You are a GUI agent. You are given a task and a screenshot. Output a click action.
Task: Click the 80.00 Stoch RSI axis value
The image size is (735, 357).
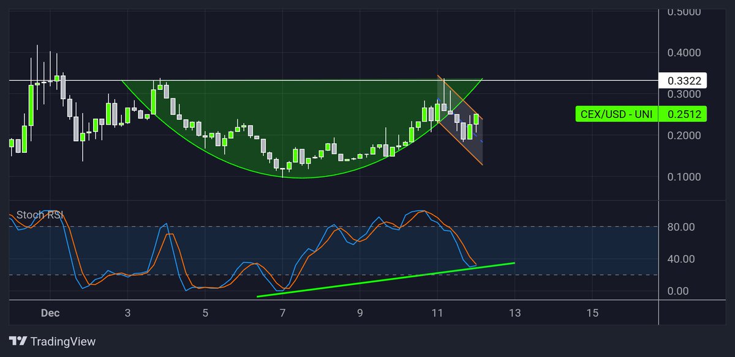point(680,227)
